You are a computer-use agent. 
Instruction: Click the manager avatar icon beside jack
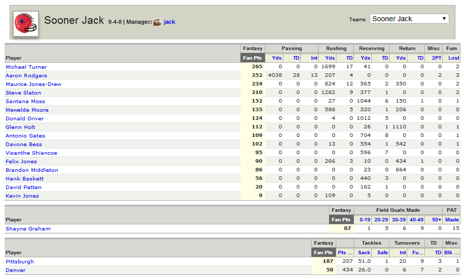158,22
